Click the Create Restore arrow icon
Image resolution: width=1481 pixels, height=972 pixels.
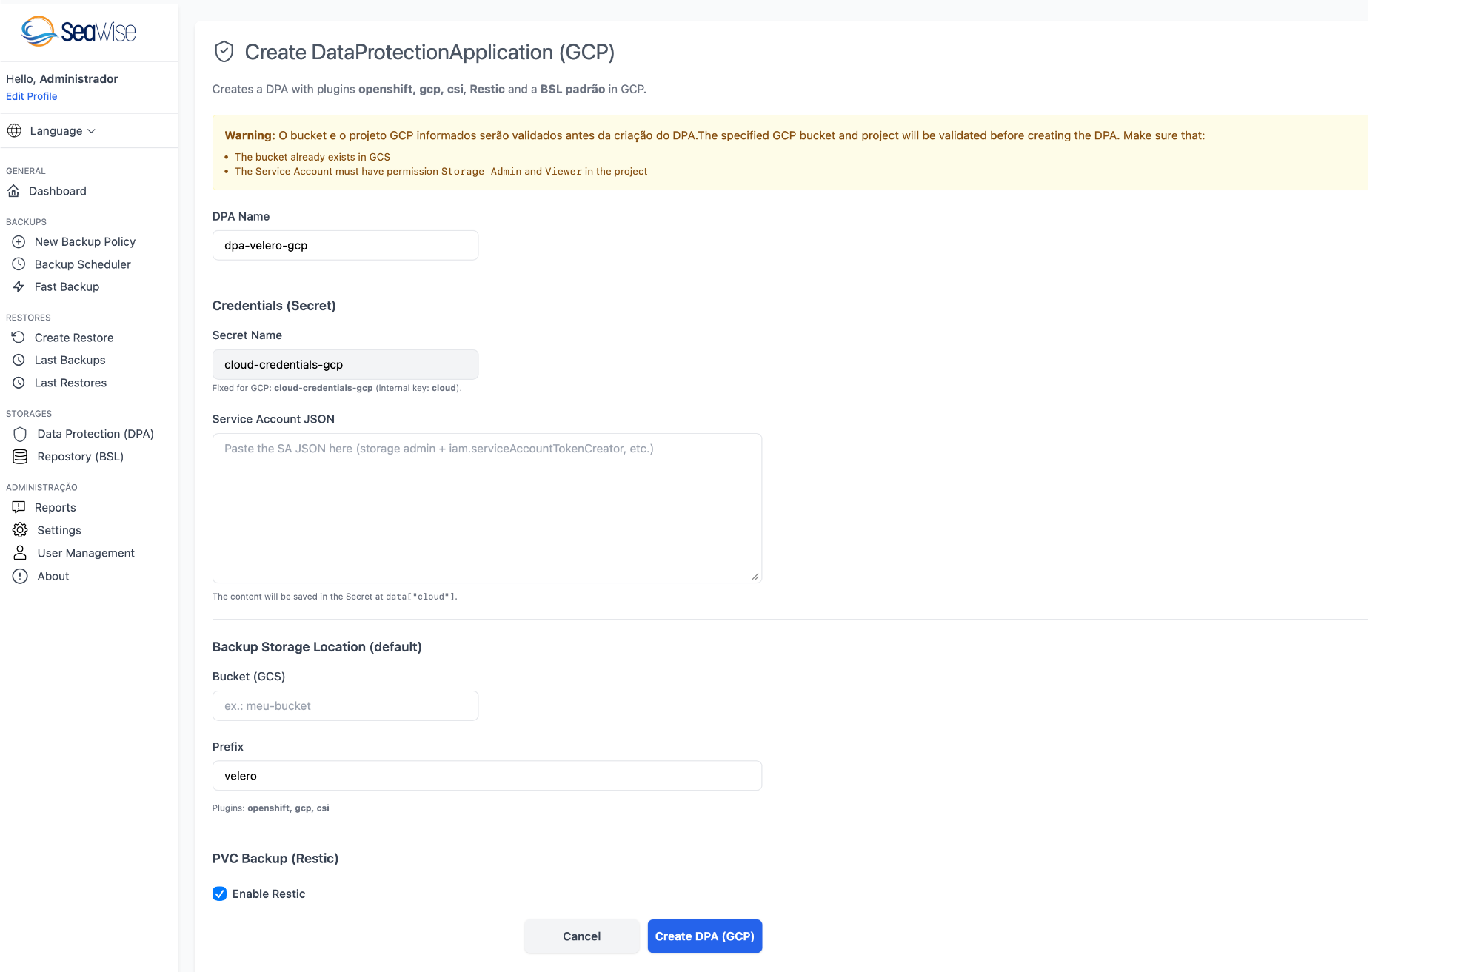(19, 338)
